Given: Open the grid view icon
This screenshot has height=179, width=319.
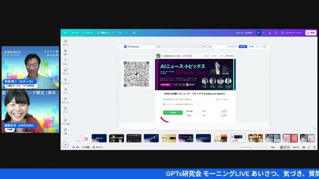Looking at the screenshot, I should 304,147.
